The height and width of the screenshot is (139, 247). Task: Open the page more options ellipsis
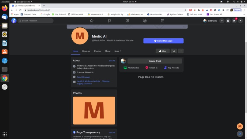click(181, 51)
